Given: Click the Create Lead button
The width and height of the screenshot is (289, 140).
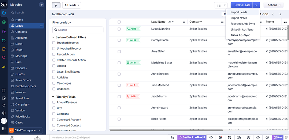Looking at the screenshot, I should [x=242, y=5].
